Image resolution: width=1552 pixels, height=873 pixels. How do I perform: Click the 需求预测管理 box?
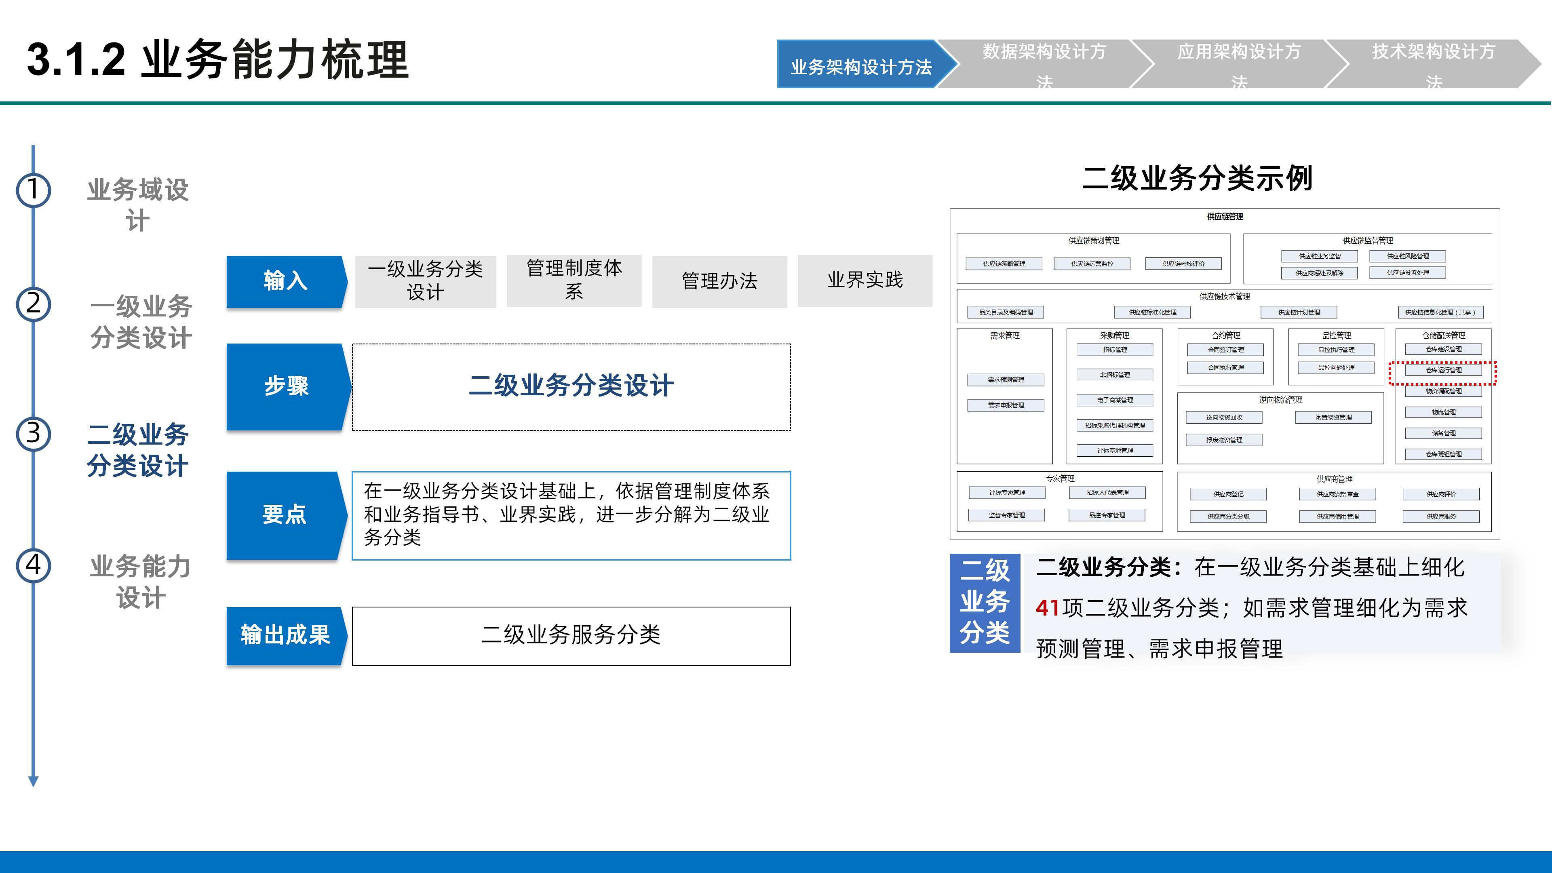point(1006,380)
